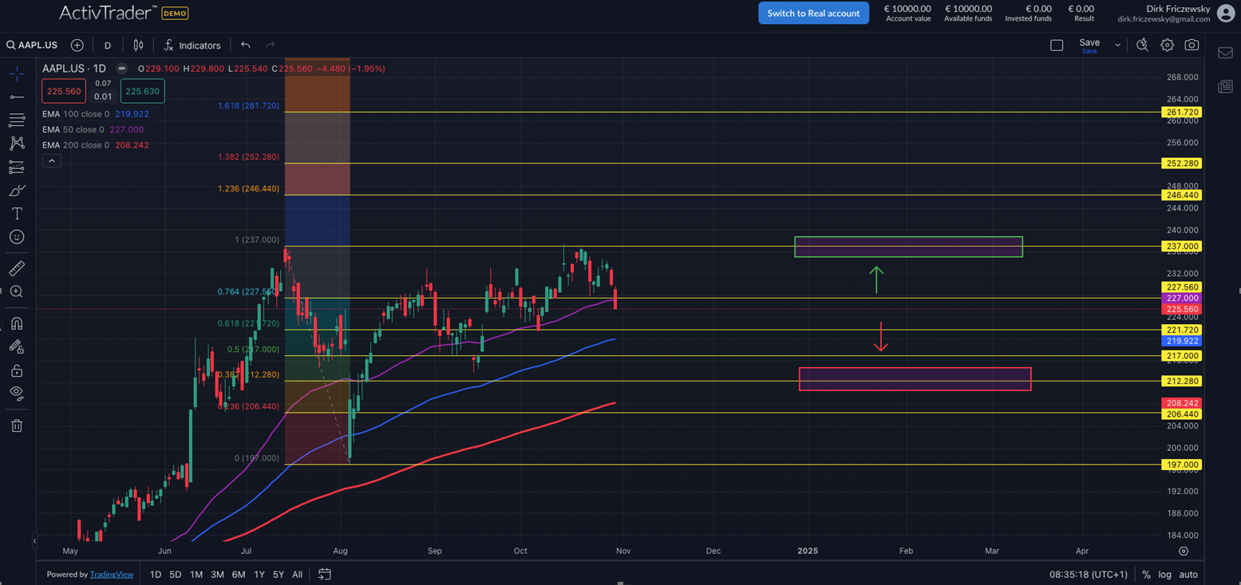Toggle log scale on price axis
Screen dimensions: 1241x585
[x=1165, y=575]
